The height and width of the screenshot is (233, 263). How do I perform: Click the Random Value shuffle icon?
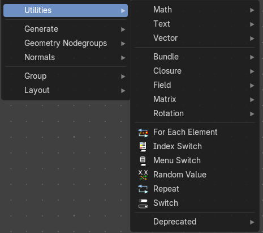(x=143, y=175)
